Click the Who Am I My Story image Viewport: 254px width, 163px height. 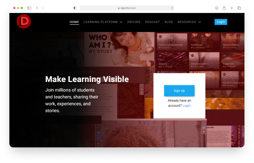click(x=119, y=49)
